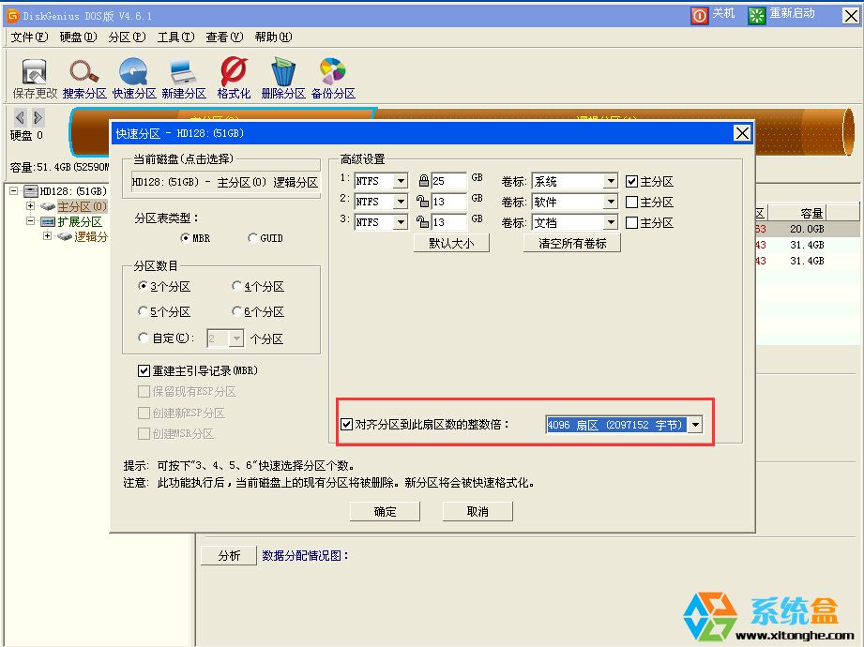Screen dimensions: 864x647
Task: Choose 4 partitions (4个分区) option
Action: 237,286
